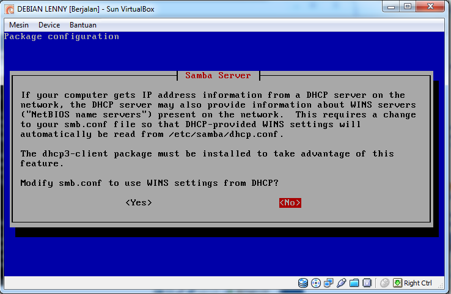Open the Bantuan menu
This screenshot has width=451, height=294.
point(83,25)
